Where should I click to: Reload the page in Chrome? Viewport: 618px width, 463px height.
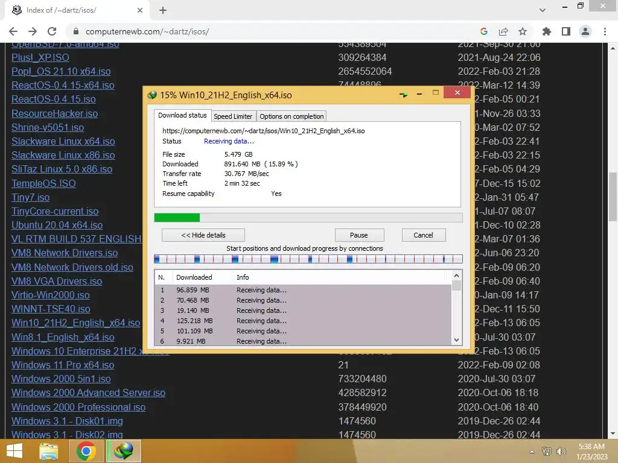pos(52,31)
